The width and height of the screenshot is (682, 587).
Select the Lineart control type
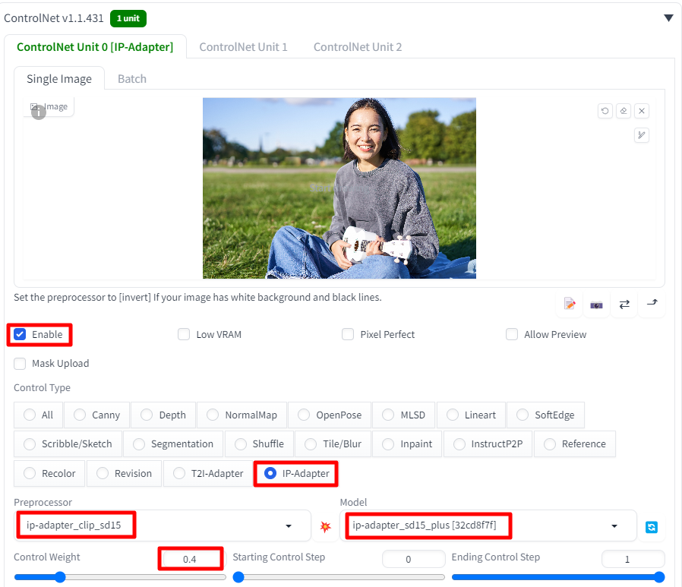point(471,415)
